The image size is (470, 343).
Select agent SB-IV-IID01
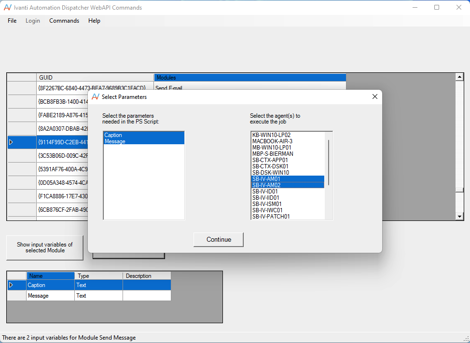(288, 198)
